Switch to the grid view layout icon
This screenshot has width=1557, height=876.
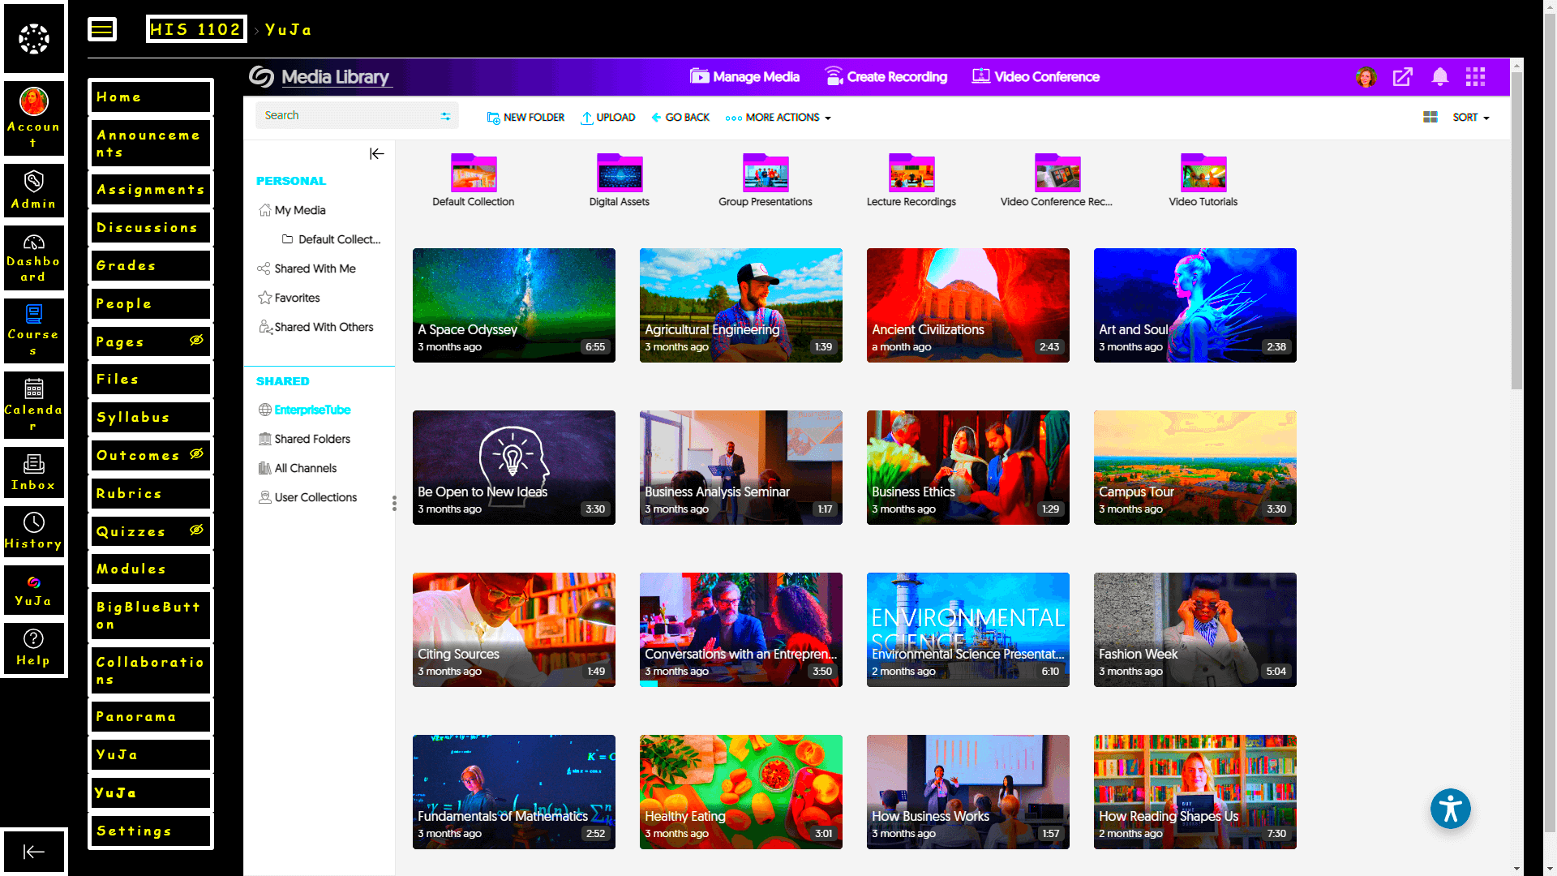[1430, 118]
